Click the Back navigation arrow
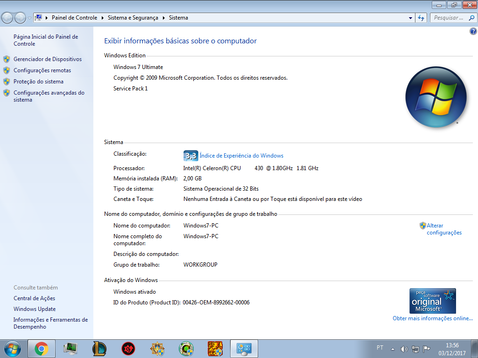Screen dimensions: 478x358 pos(7,18)
